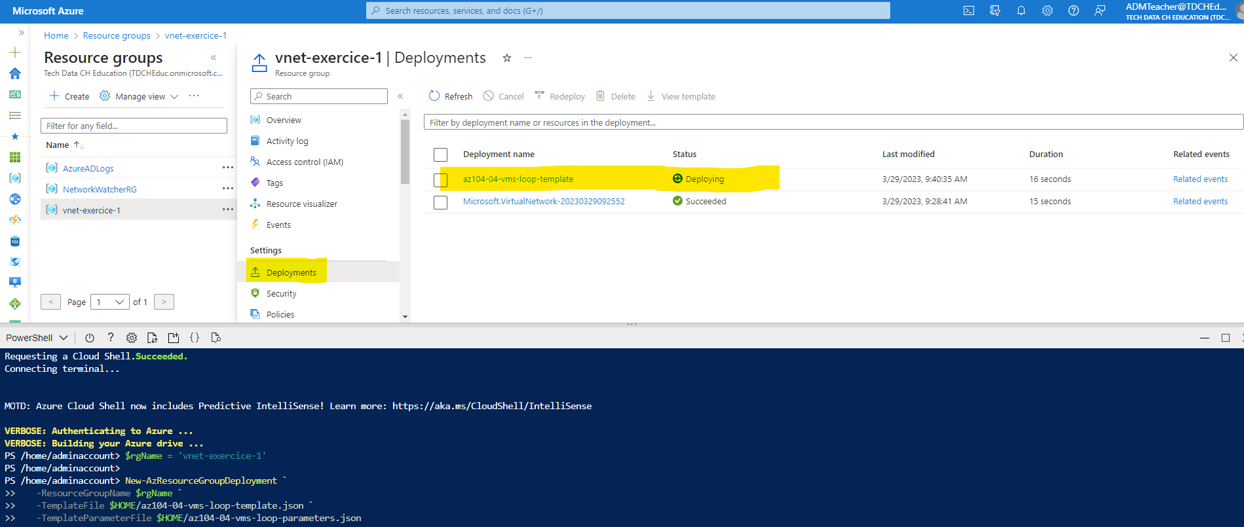Click the resource menu scroll-down arrow
This screenshot has height=527, width=1244.
pyautogui.click(x=405, y=317)
